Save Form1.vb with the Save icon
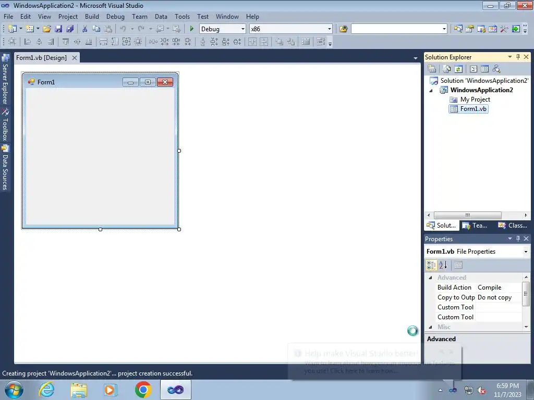The width and height of the screenshot is (534, 400). tap(58, 29)
